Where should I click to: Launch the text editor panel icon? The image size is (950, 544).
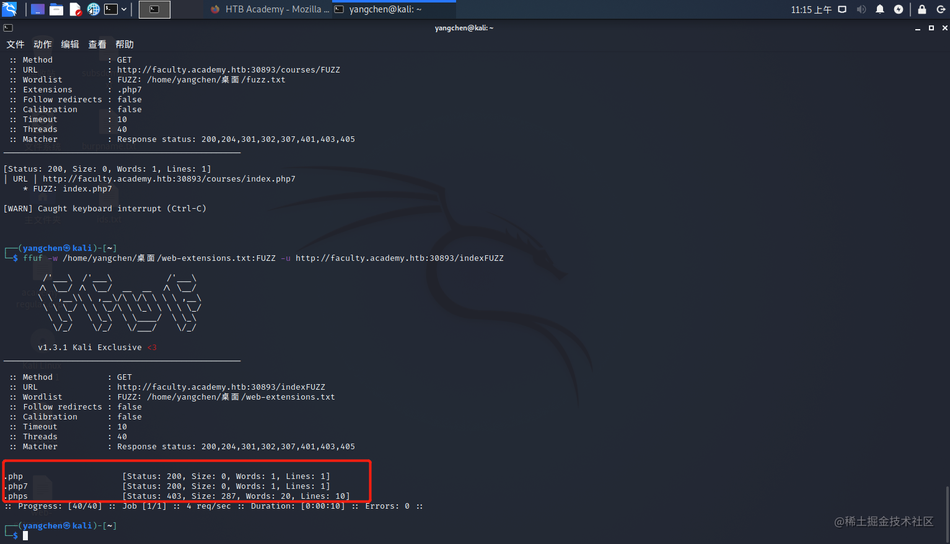pos(76,9)
